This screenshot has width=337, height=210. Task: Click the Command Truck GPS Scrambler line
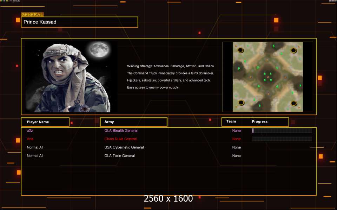(x=171, y=73)
